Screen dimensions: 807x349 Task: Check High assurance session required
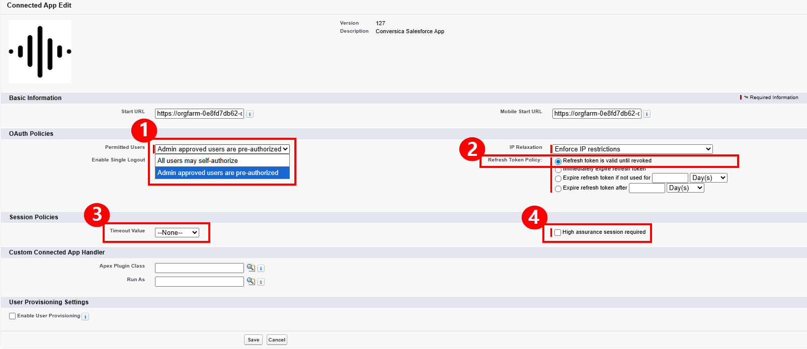pyautogui.click(x=557, y=233)
